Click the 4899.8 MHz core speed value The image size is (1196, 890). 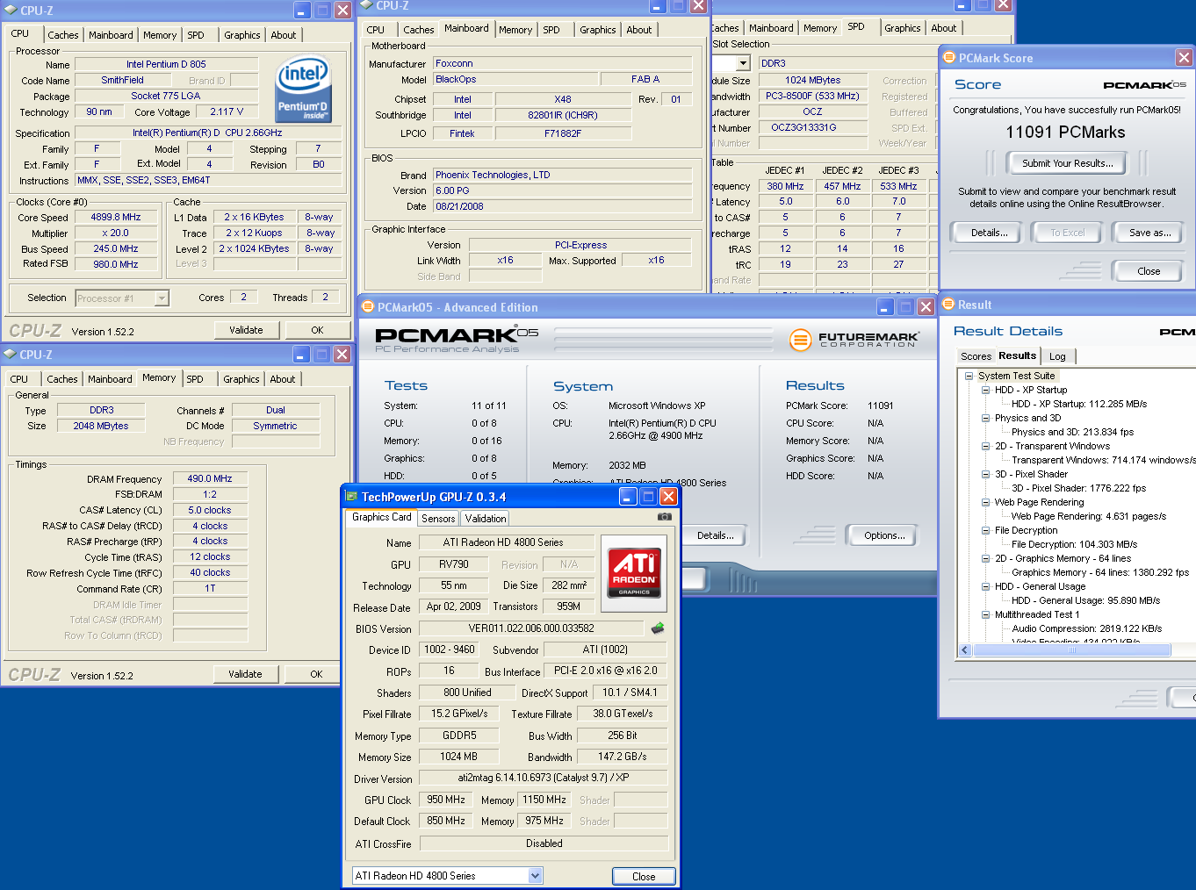(x=116, y=217)
